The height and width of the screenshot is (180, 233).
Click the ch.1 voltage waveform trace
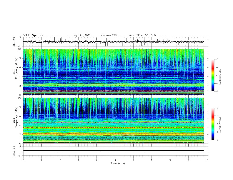[x=113, y=42]
